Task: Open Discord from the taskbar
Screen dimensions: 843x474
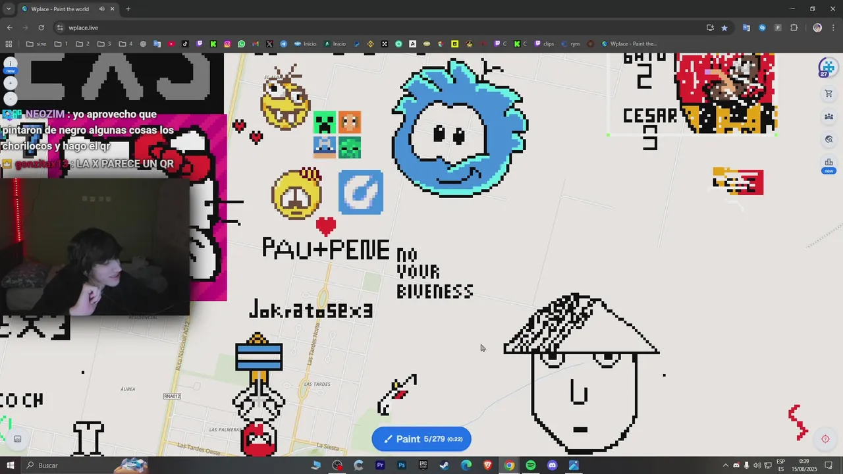Action: (x=552, y=465)
